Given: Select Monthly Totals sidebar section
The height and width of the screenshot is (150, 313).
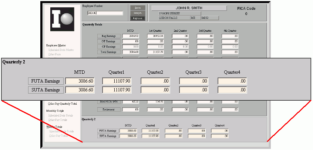Looking at the screenshot, I should [x=55, y=111].
